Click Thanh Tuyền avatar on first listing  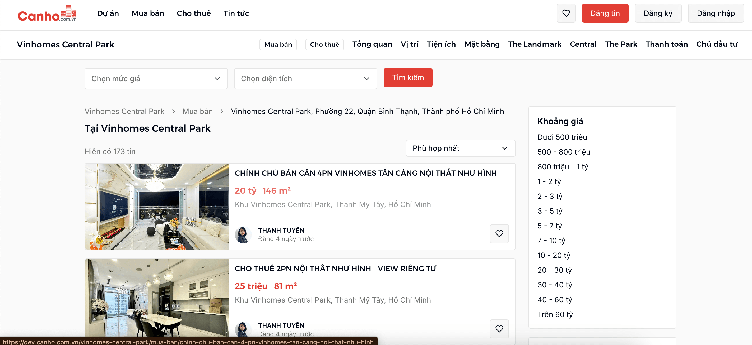(243, 234)
